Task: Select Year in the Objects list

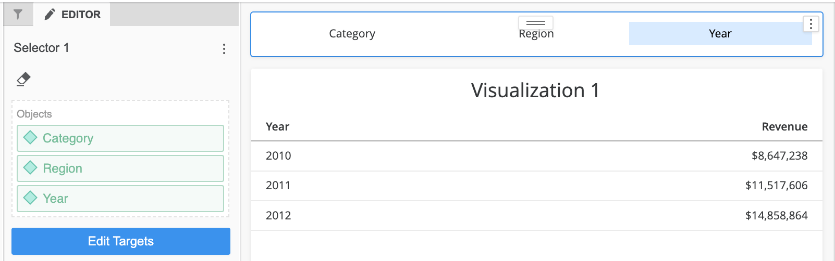Action: (x=120, y=199)
